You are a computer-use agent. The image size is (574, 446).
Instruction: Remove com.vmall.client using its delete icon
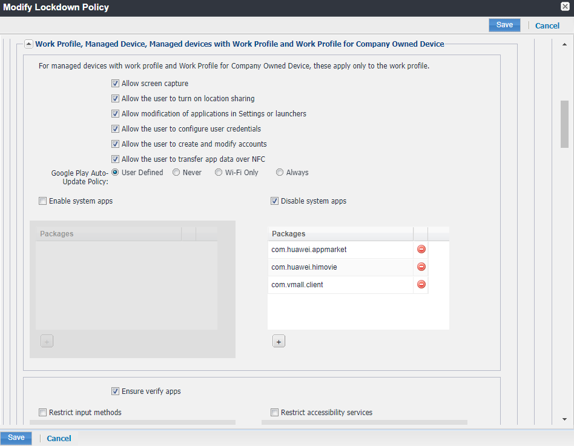pos(421,284)
